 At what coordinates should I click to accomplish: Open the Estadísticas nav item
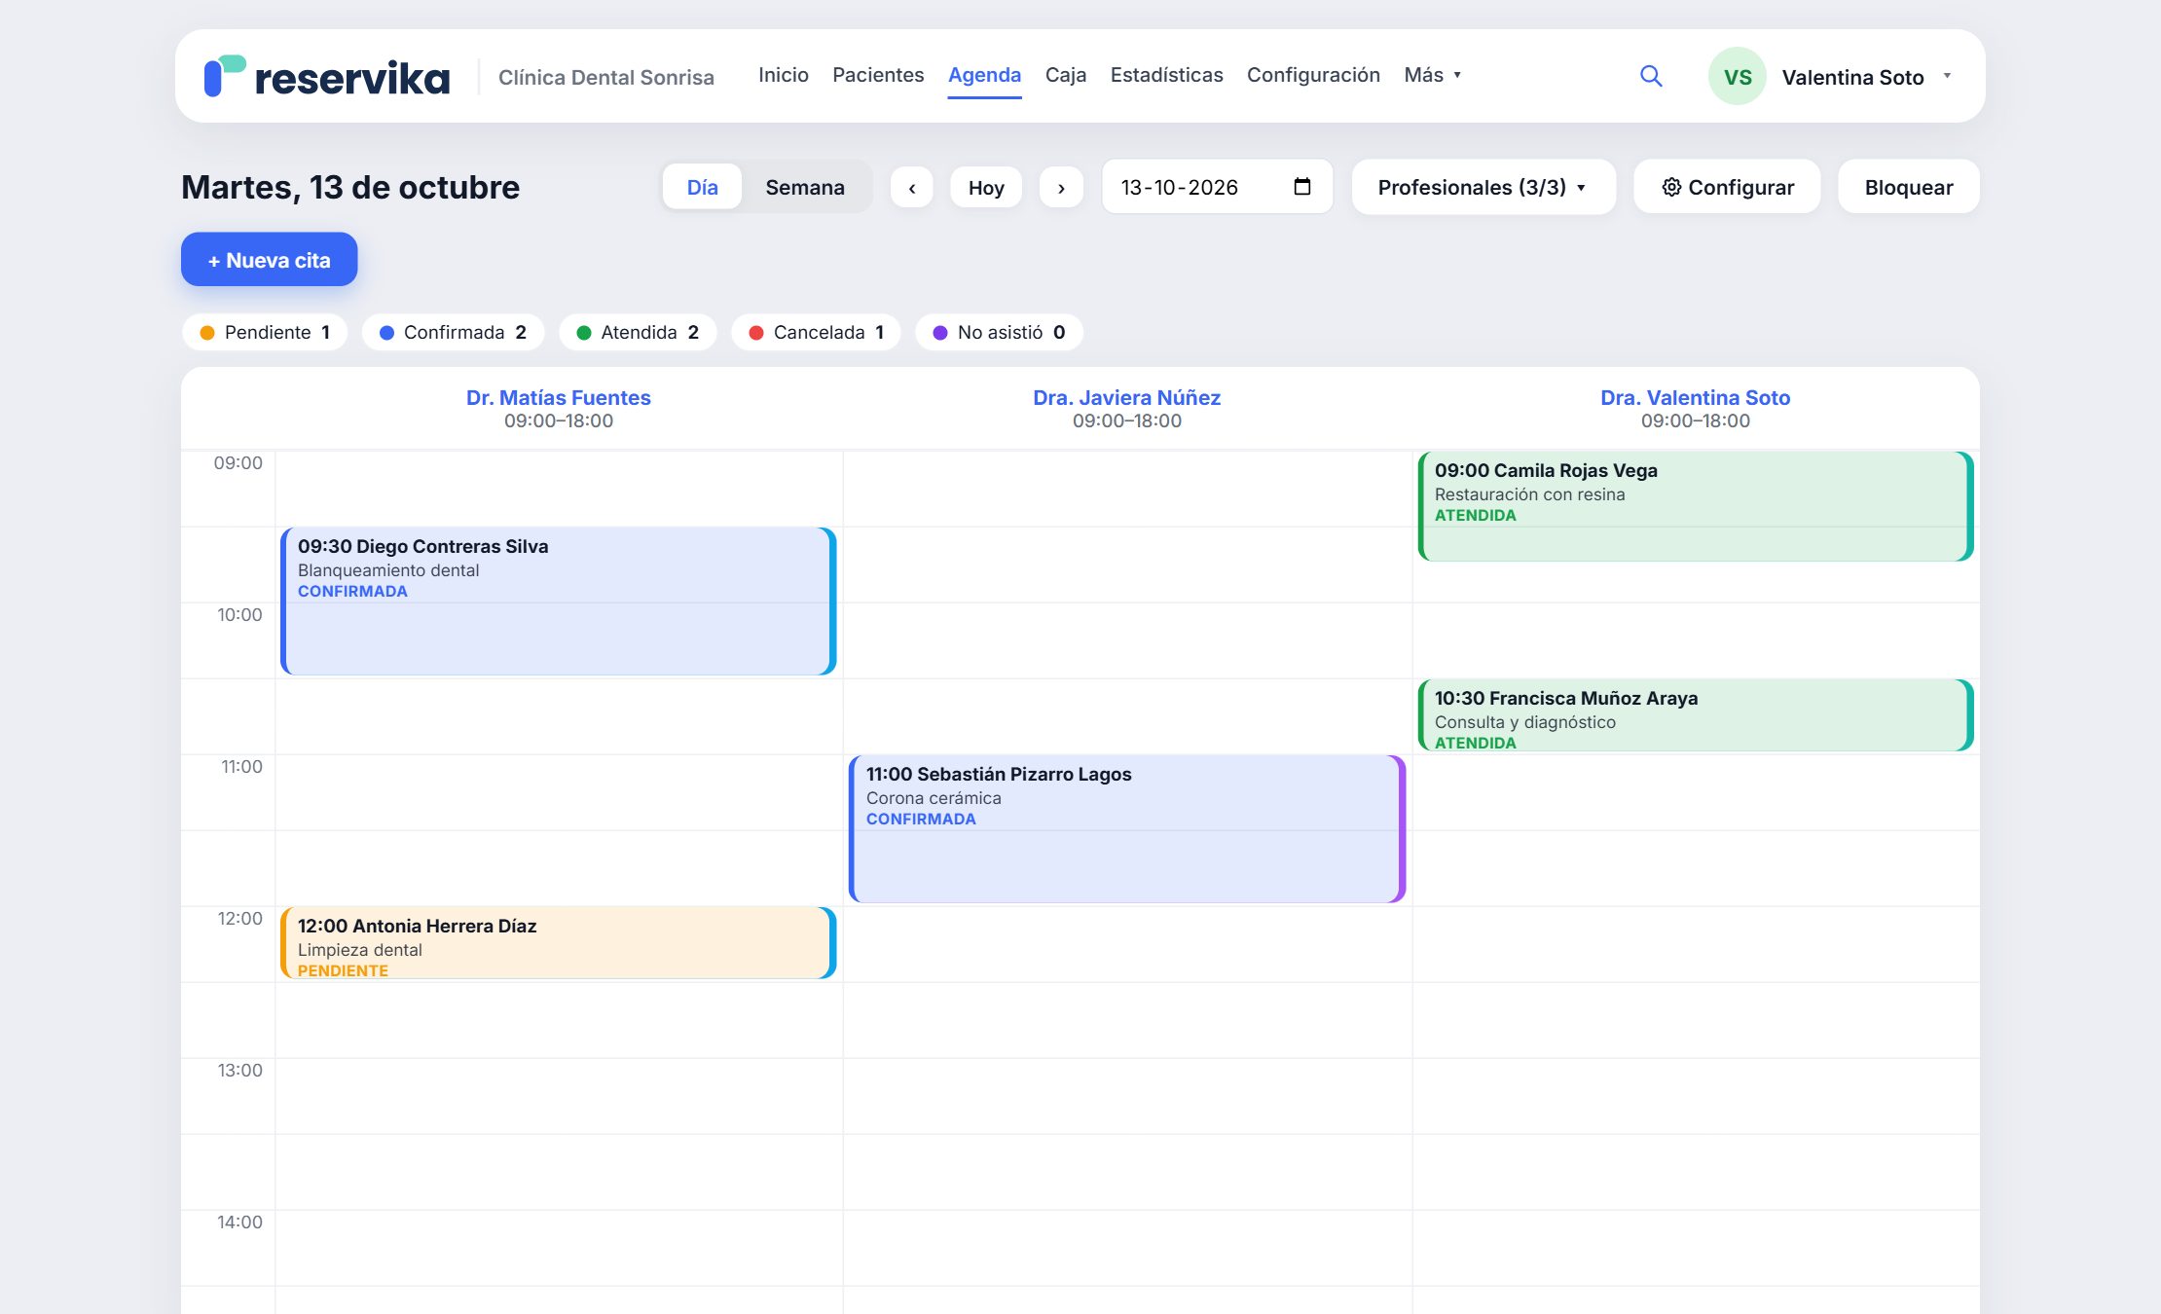coord(1166,75)
